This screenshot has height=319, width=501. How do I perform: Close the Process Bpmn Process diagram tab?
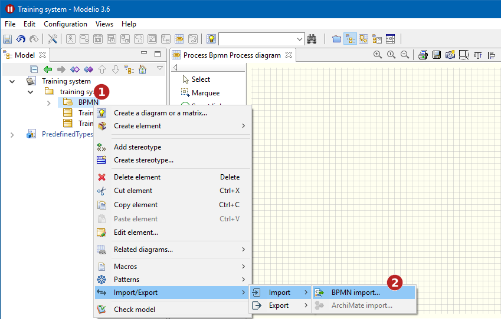[x=289, y=55]
